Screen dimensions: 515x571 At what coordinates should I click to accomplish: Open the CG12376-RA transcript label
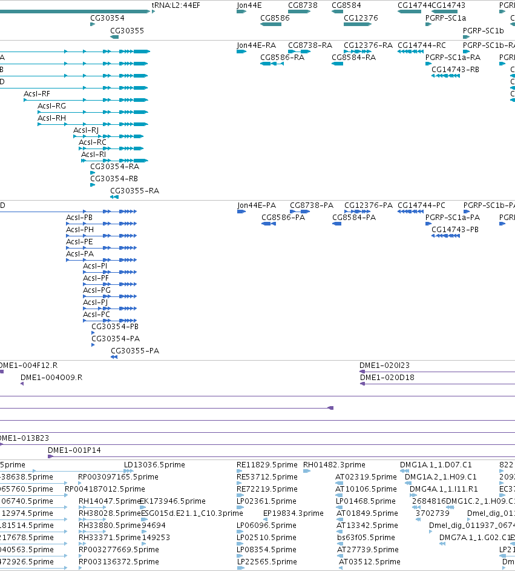click(368, 45)
